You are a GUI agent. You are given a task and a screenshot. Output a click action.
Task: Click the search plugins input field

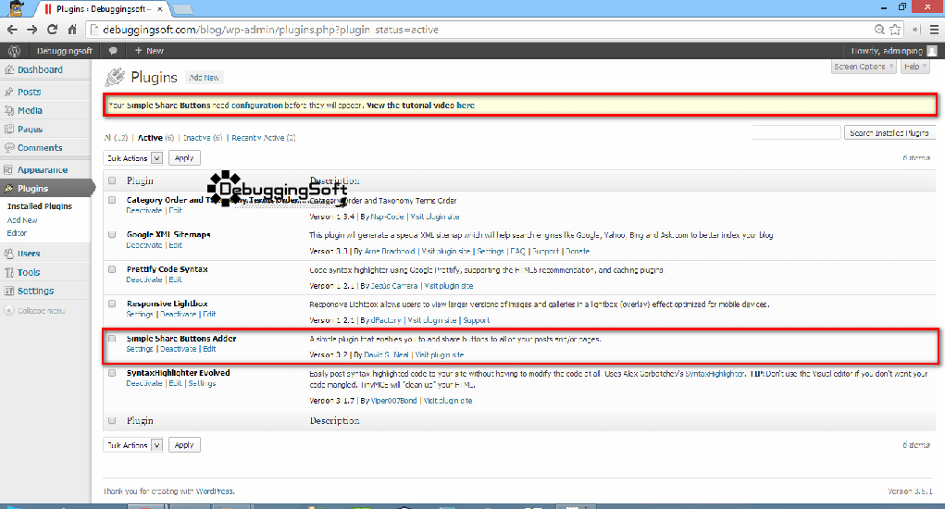click(x=796, y=132)
